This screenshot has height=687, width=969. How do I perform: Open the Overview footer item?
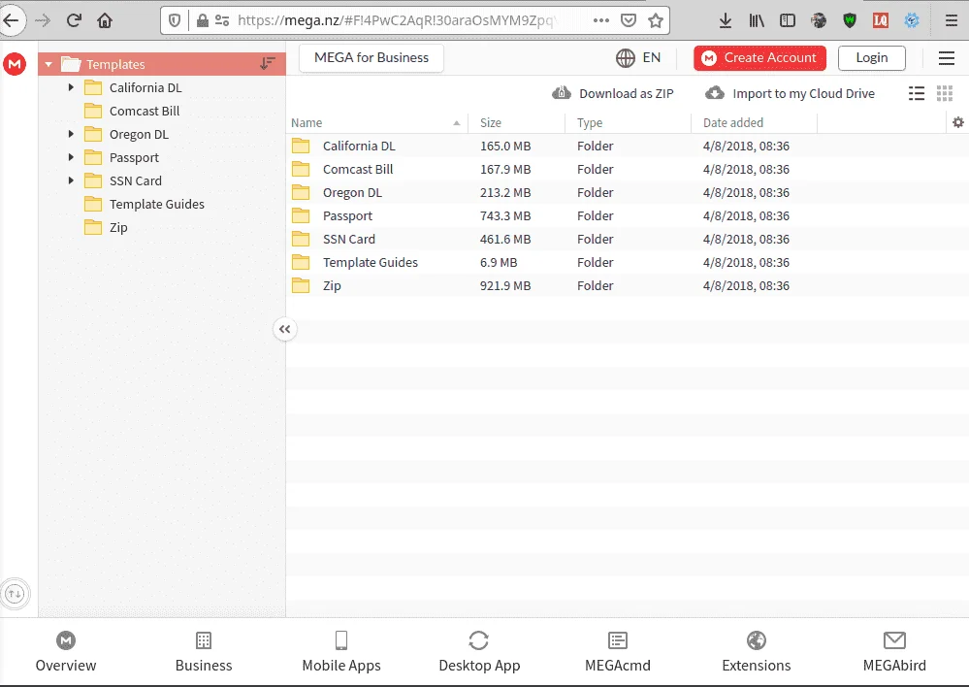coord(66,652)
